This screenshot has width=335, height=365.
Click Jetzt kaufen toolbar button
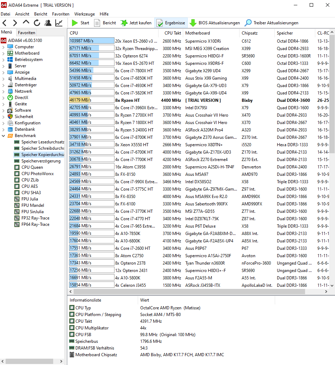coord(136,23)
